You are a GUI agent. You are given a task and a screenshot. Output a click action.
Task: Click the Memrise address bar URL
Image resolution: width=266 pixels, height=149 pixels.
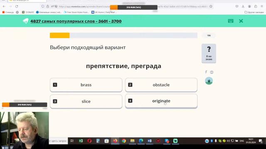pyautogui.click(x=85, y=7)
